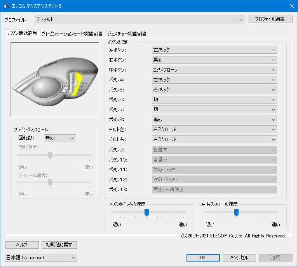
Task: Open the language dropdown 日本語 (Japanese)
Action: 41,258
